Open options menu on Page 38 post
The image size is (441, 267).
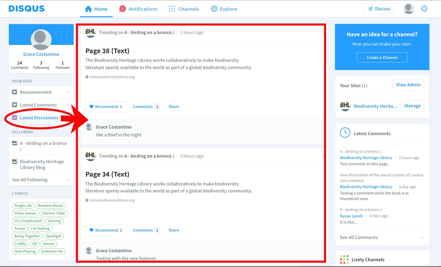[322, 32]
